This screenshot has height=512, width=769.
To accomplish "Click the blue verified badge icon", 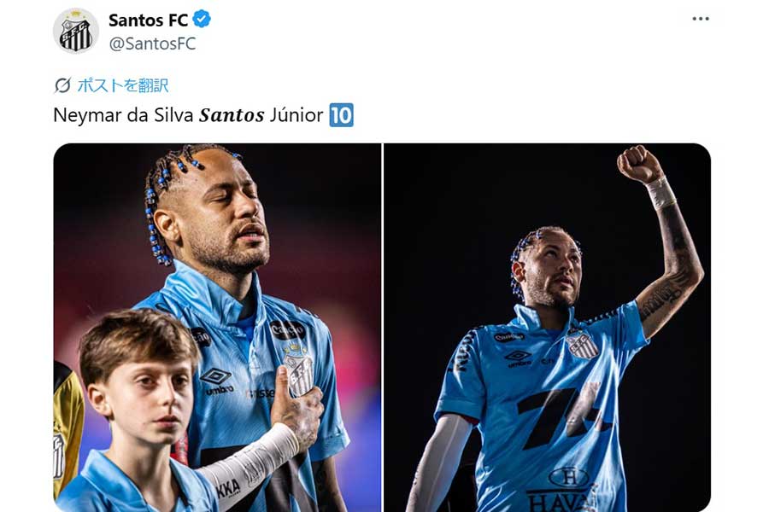I will (201, 20).
